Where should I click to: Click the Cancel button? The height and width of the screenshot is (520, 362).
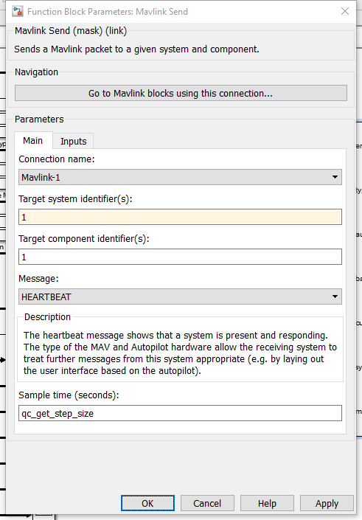click(207, 504)
